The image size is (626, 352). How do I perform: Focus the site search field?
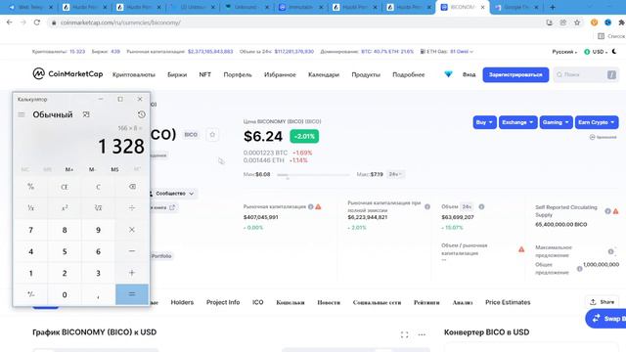coord(586,74)
